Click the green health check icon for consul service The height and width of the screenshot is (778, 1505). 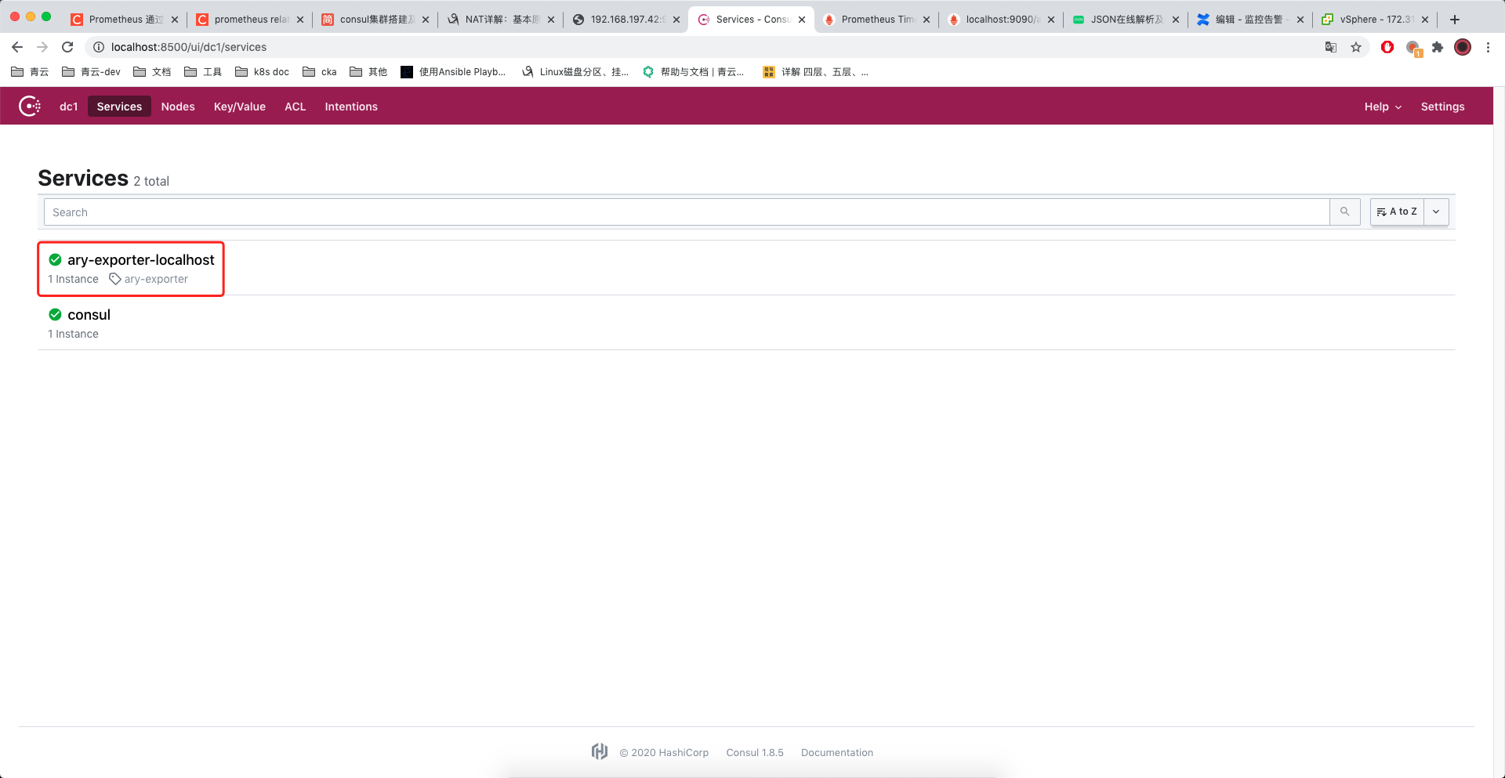click(x=55, y=314)
